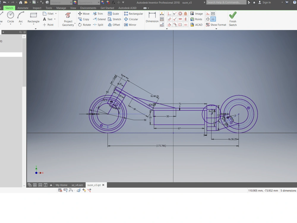Viewport: 297px width, 223px height.
Task: Toggle the Centerline format
Action: (208, 19)
